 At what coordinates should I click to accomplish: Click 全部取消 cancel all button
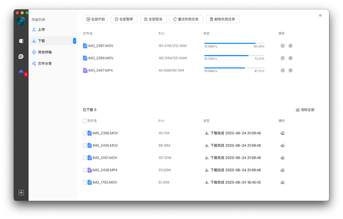pos(153,19)
